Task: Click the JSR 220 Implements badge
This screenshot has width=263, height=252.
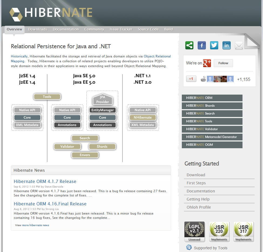Action: (219, 231)
